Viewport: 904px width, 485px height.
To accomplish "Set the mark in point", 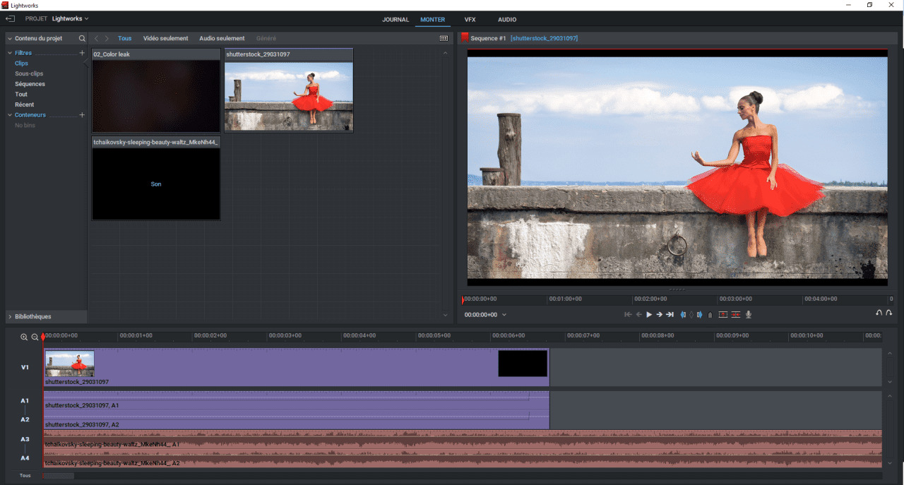I will 683,315.
